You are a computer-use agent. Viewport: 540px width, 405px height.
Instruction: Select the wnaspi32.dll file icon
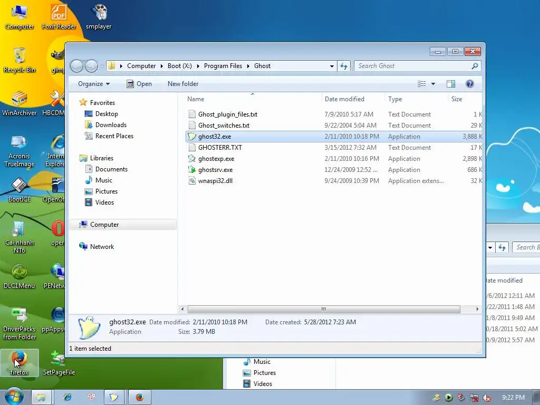coord(192,180)
